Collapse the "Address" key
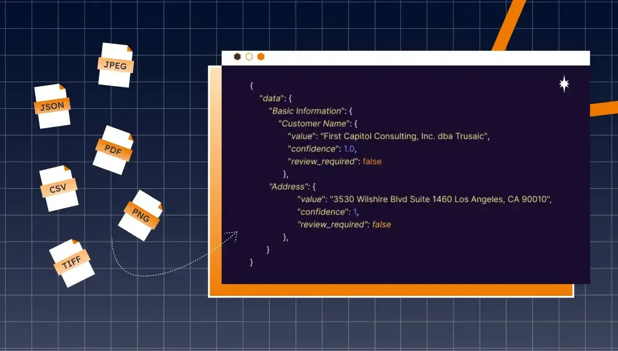 pos(287,187)
